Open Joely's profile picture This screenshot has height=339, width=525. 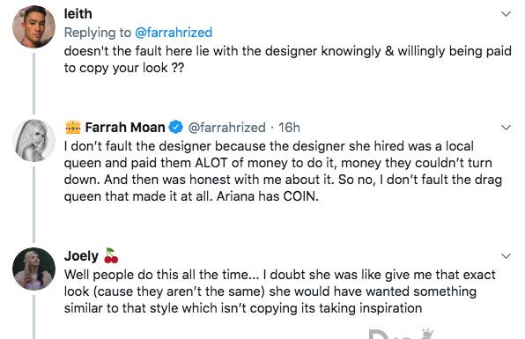coord(33,269)
